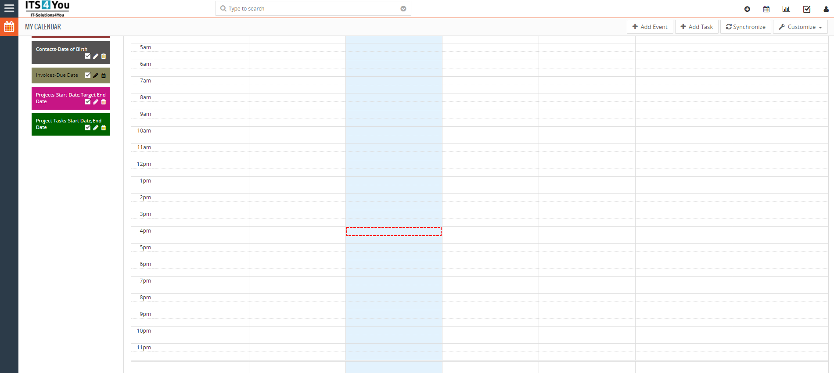The image size is (834, 373).
Task: Click the quick create plus icon
Action: pyautogui.click(x=747, y=9)
